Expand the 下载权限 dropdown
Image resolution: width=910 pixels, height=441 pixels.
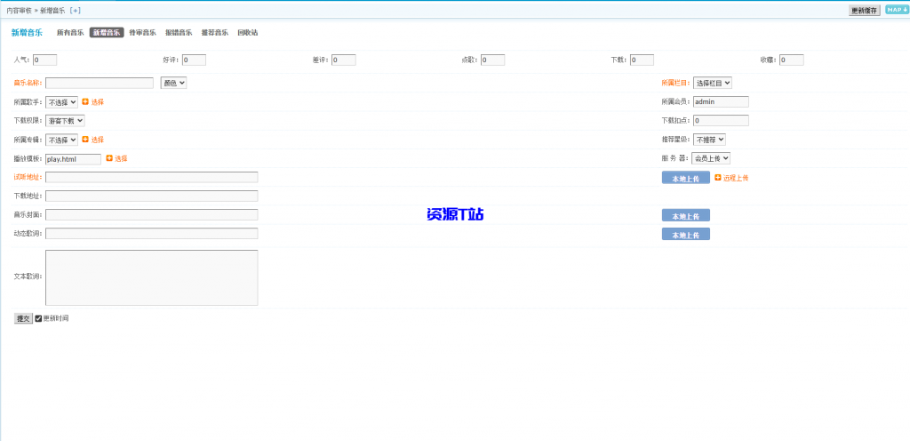[x=65, y=120]
